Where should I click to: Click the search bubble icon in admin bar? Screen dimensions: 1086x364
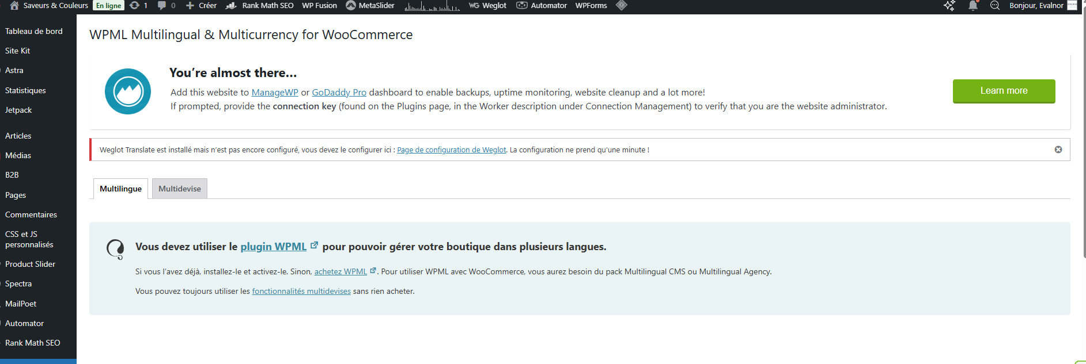tap(995, 5)
